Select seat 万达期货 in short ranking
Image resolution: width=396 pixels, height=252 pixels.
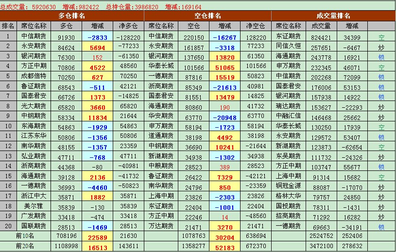(x=161, y=226)
